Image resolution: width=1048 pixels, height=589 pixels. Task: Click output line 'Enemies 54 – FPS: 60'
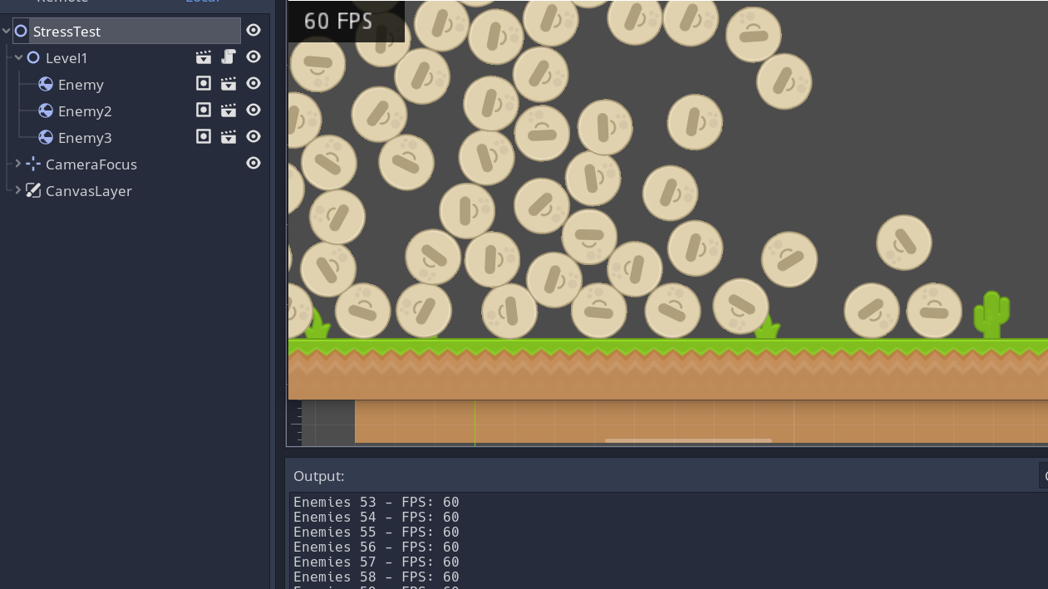click(x=376, y=517)
